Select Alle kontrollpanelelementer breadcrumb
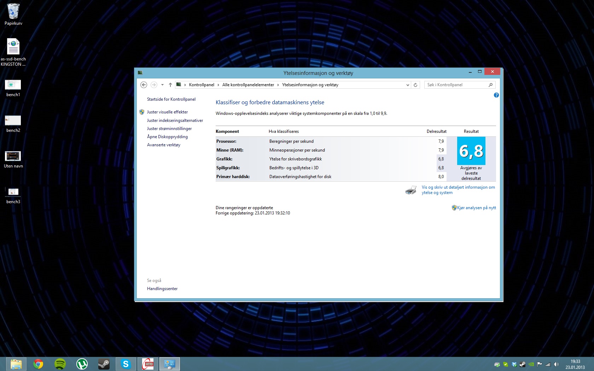Screen dimensions: 594x371 click(x=248, y=85)
